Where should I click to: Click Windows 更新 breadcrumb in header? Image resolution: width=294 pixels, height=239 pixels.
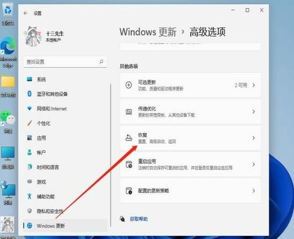click(148, 32)
